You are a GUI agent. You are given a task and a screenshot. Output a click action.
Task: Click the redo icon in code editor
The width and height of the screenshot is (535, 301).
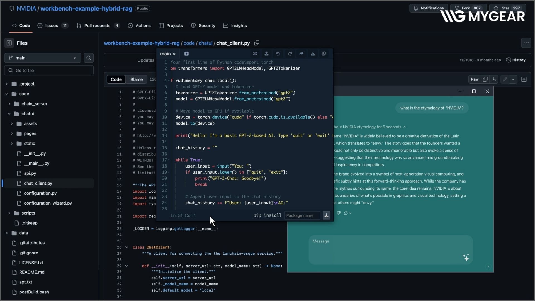tap(290, 54)
